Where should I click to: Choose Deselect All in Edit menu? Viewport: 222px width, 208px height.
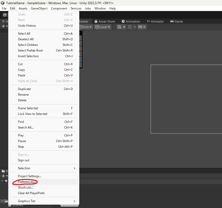tap(44, 39)
